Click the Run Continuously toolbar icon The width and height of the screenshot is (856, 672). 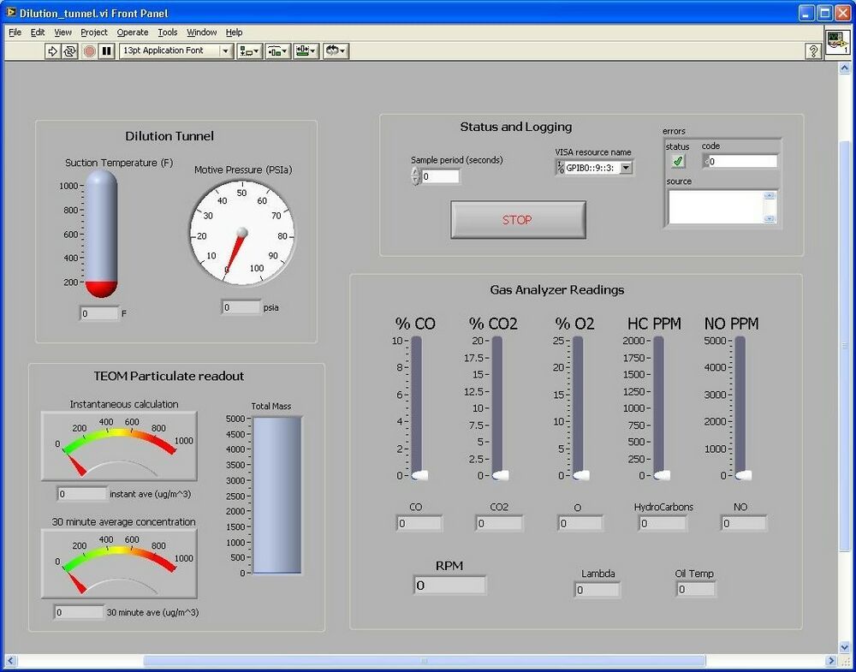(x=70, y=51)
